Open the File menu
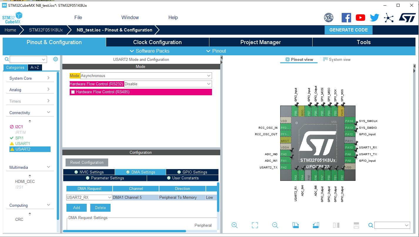 [78, 17]
